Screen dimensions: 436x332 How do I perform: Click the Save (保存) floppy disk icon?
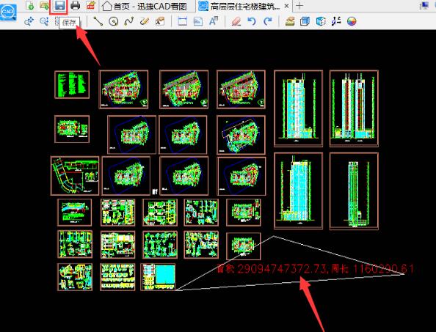[59, 6]
